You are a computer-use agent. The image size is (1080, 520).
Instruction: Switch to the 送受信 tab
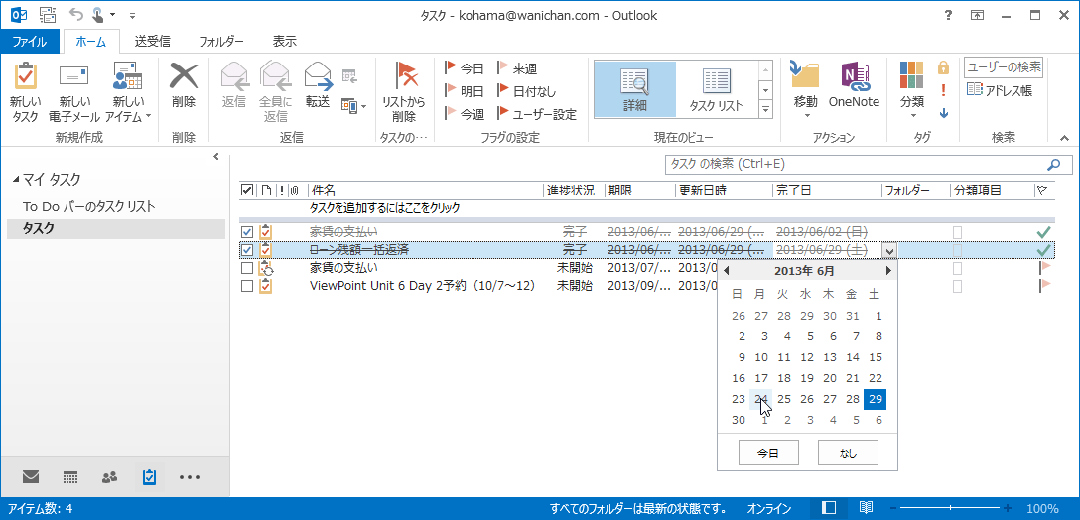pyautogui.click(x=152, y=42)
